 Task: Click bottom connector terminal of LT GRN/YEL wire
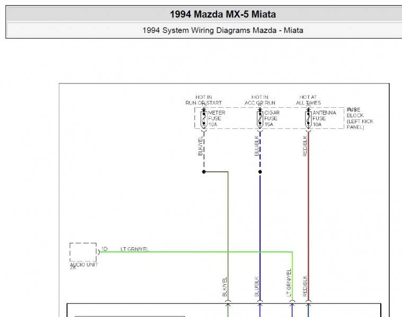point(292,303)
